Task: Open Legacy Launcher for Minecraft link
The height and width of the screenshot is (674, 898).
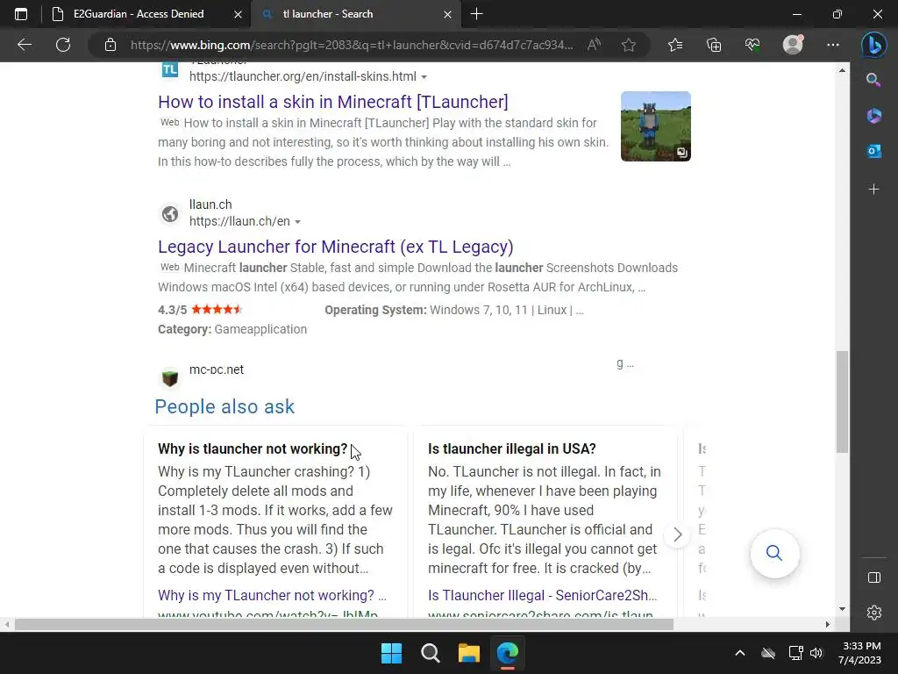Action: pos(336,247)
